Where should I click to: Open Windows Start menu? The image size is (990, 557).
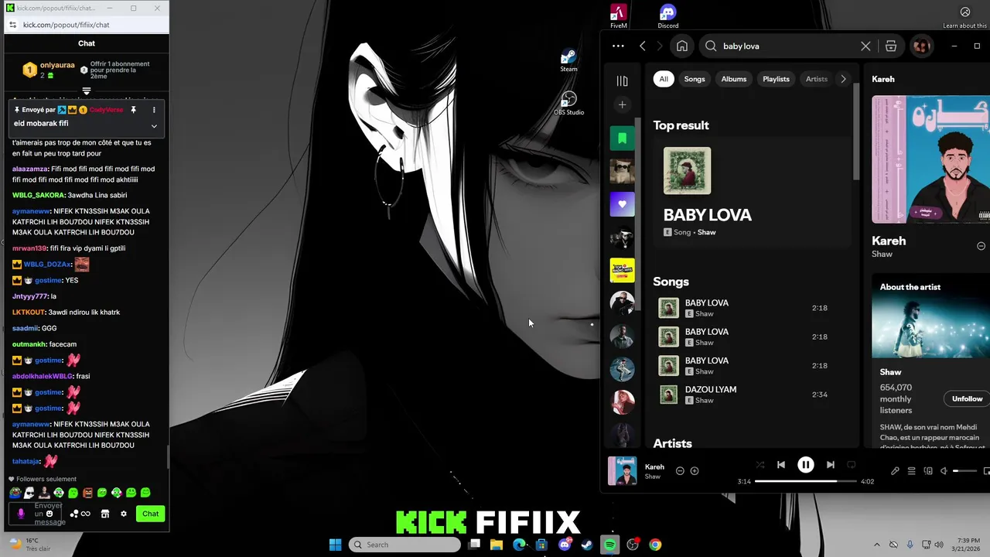[x=335, y=545]
